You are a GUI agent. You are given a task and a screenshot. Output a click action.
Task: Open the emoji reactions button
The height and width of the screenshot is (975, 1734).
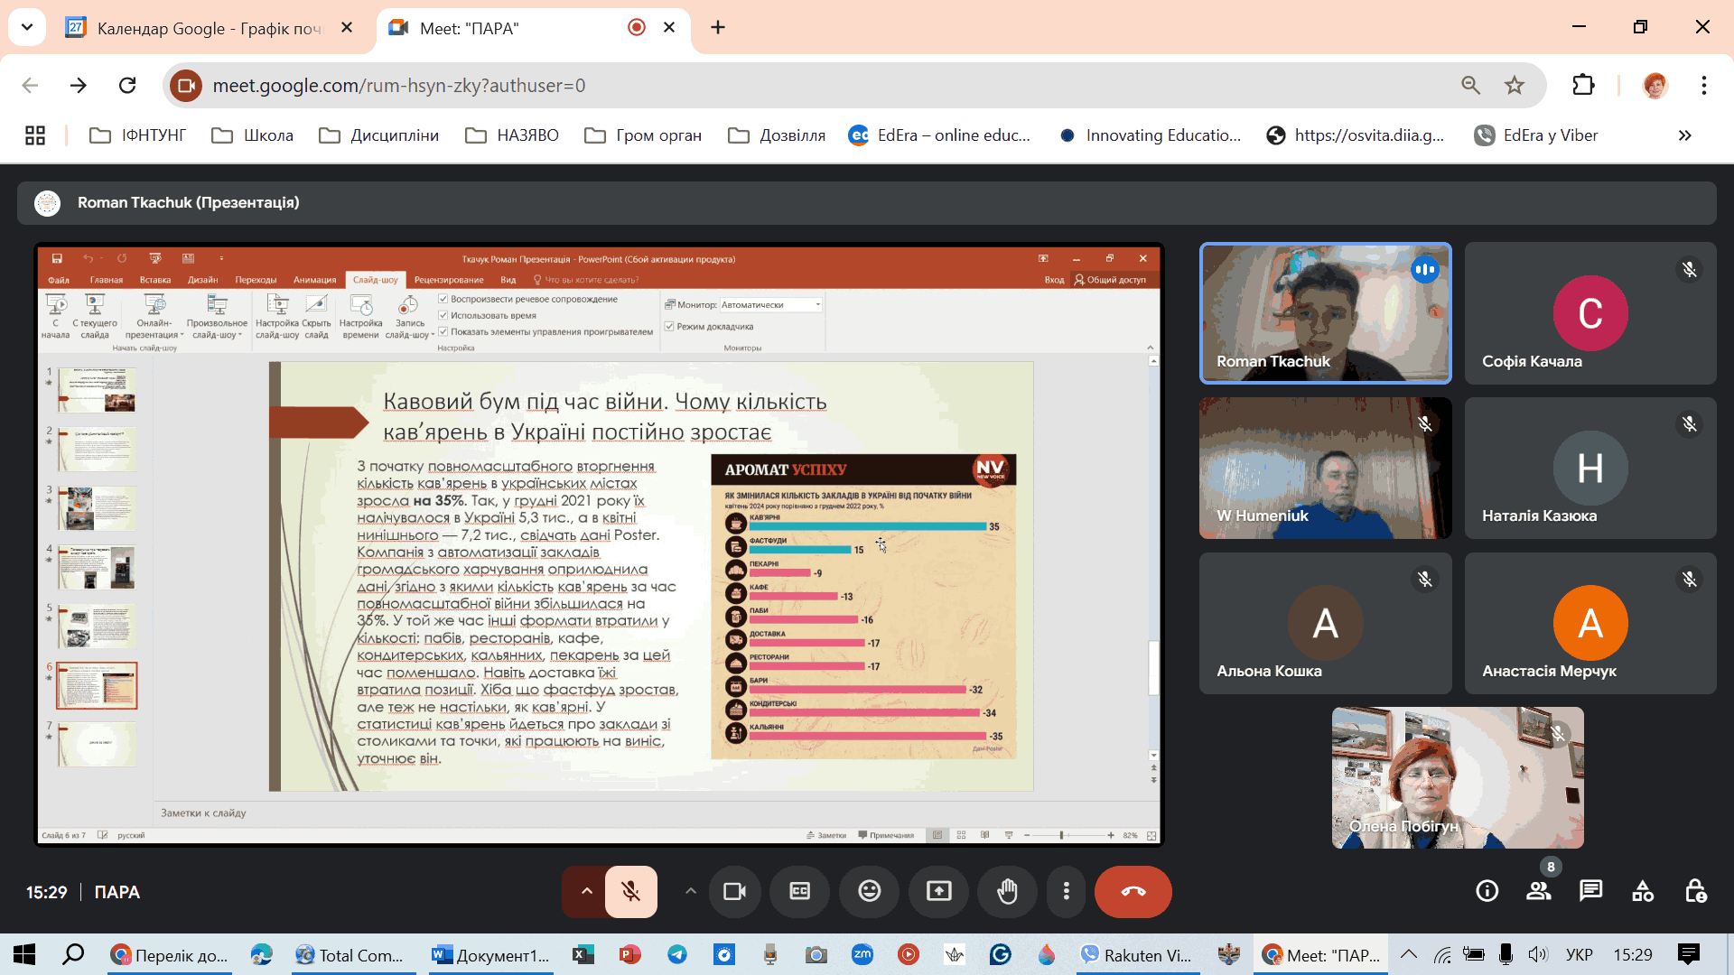(x=869, y=892)
